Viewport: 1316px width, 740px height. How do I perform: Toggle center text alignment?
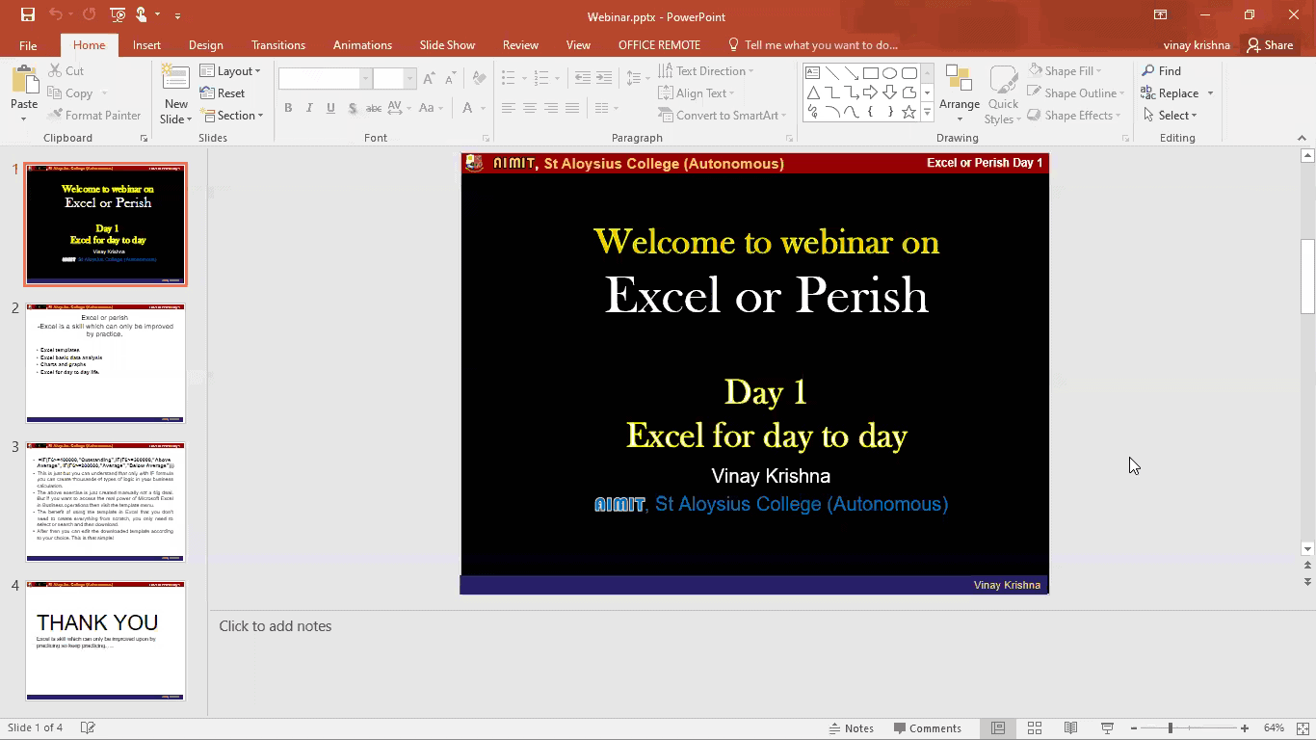[x=530, y=108]
